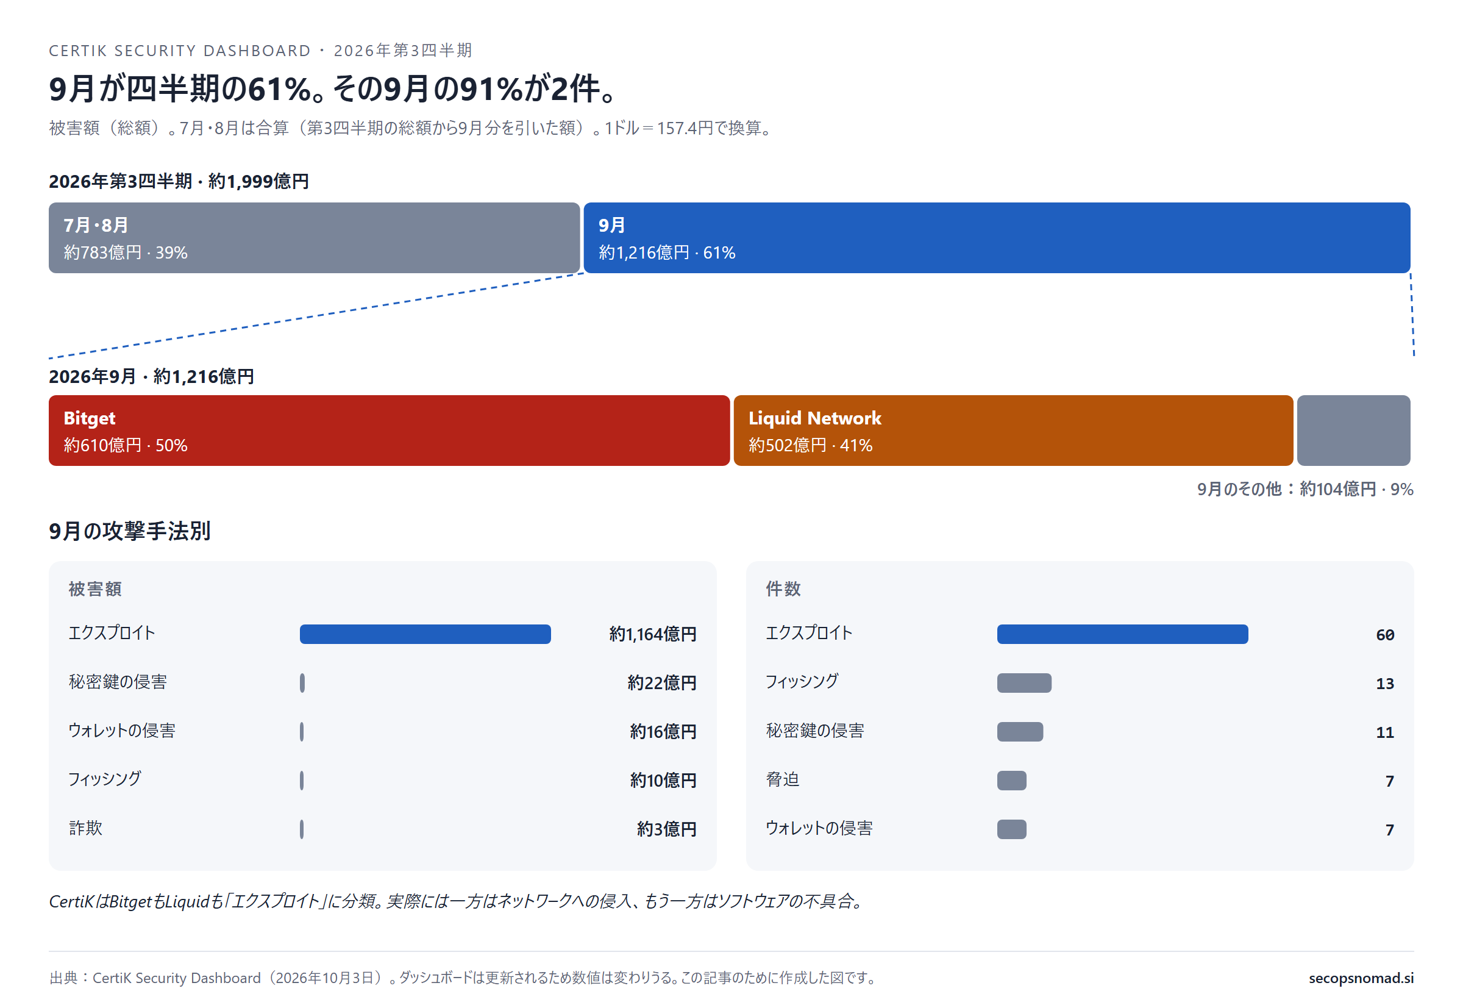Click the 2026年9月 · 約1,216億円 heading
1463x1005 pixels.
tap(151, 376)
